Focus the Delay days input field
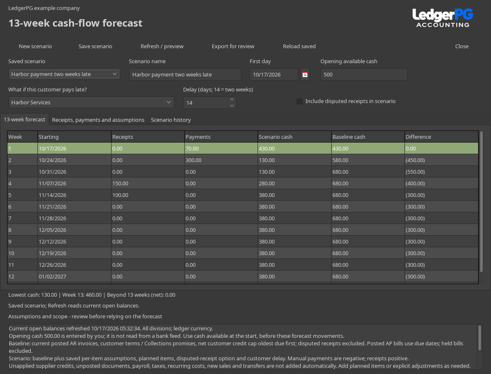The height and width of the screenshot is (374, 491). 206,103
